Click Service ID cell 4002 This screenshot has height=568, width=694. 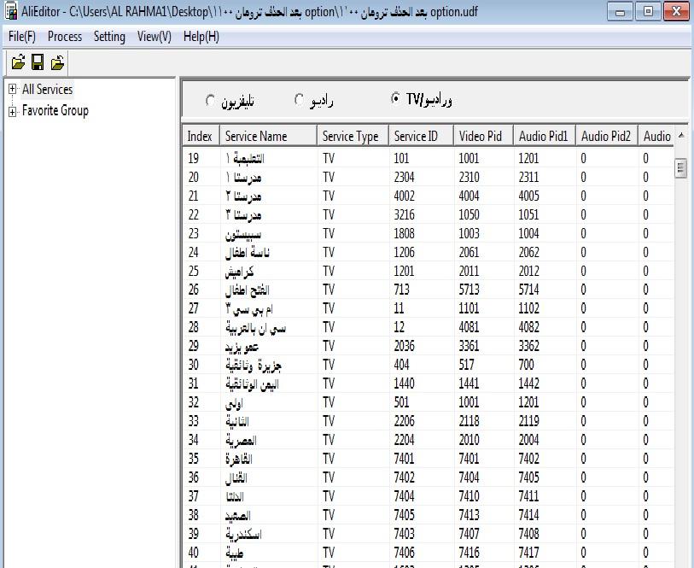(x=404, y=196)
